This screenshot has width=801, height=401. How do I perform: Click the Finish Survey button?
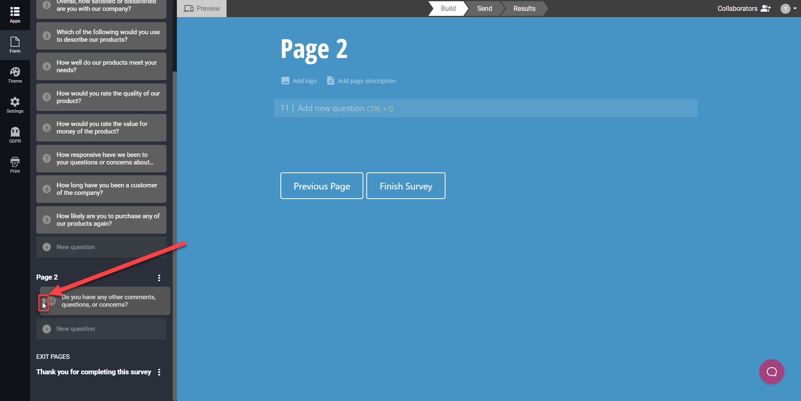[406, 186]
